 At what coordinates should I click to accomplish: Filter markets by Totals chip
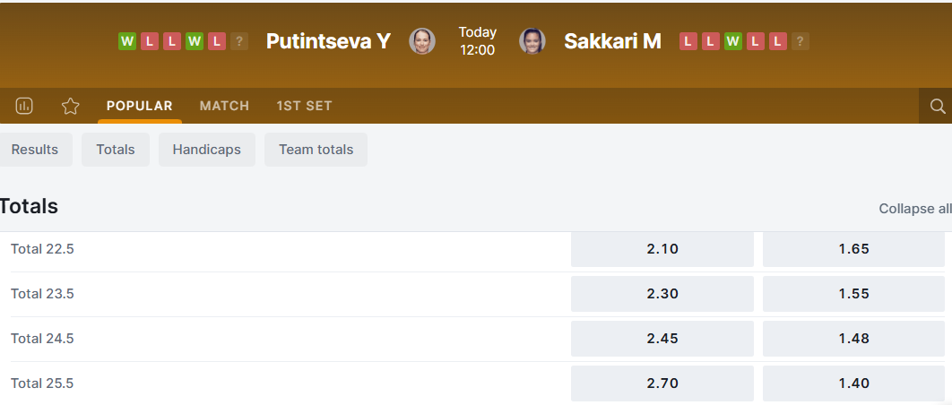(116, 150)
